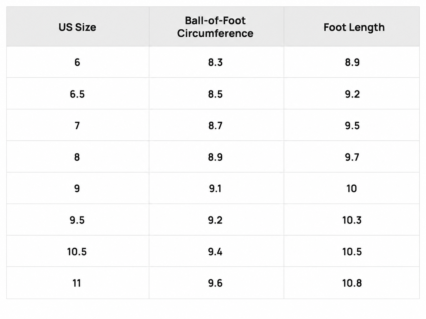Select the Ball-of-Foot Circumference header
Viewport: 426px width, 319px height.
coord(215,27)
